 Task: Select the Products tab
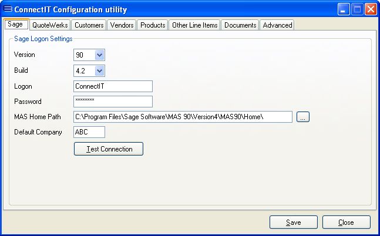[x=153, y=25]
